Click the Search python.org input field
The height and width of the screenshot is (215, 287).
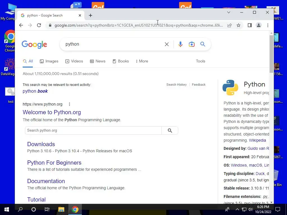(x=93, y=130)
